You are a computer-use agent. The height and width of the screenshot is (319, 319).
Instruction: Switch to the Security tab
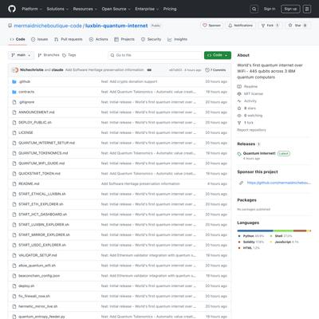pyautogui.click(x=151, y=39)
